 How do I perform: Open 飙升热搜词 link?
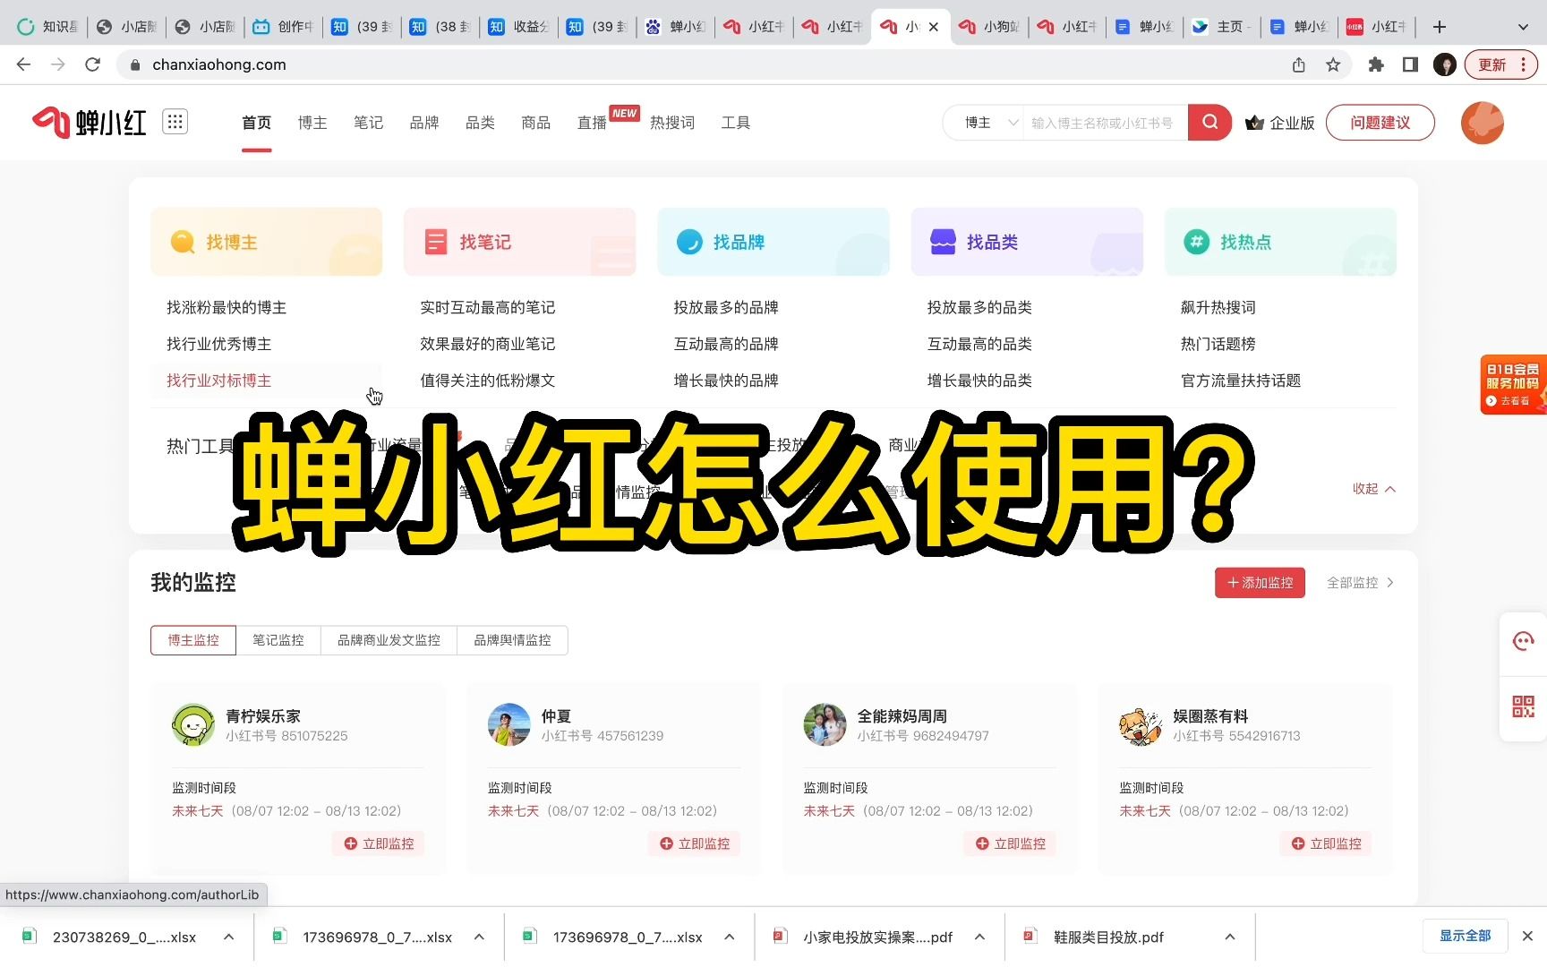pyautogui.click(x=1218, y=308)
